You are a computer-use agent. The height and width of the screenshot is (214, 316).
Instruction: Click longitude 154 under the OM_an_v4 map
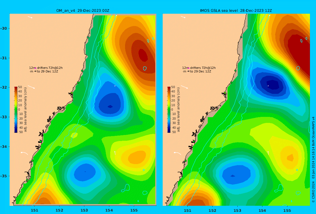coord(109,210)
